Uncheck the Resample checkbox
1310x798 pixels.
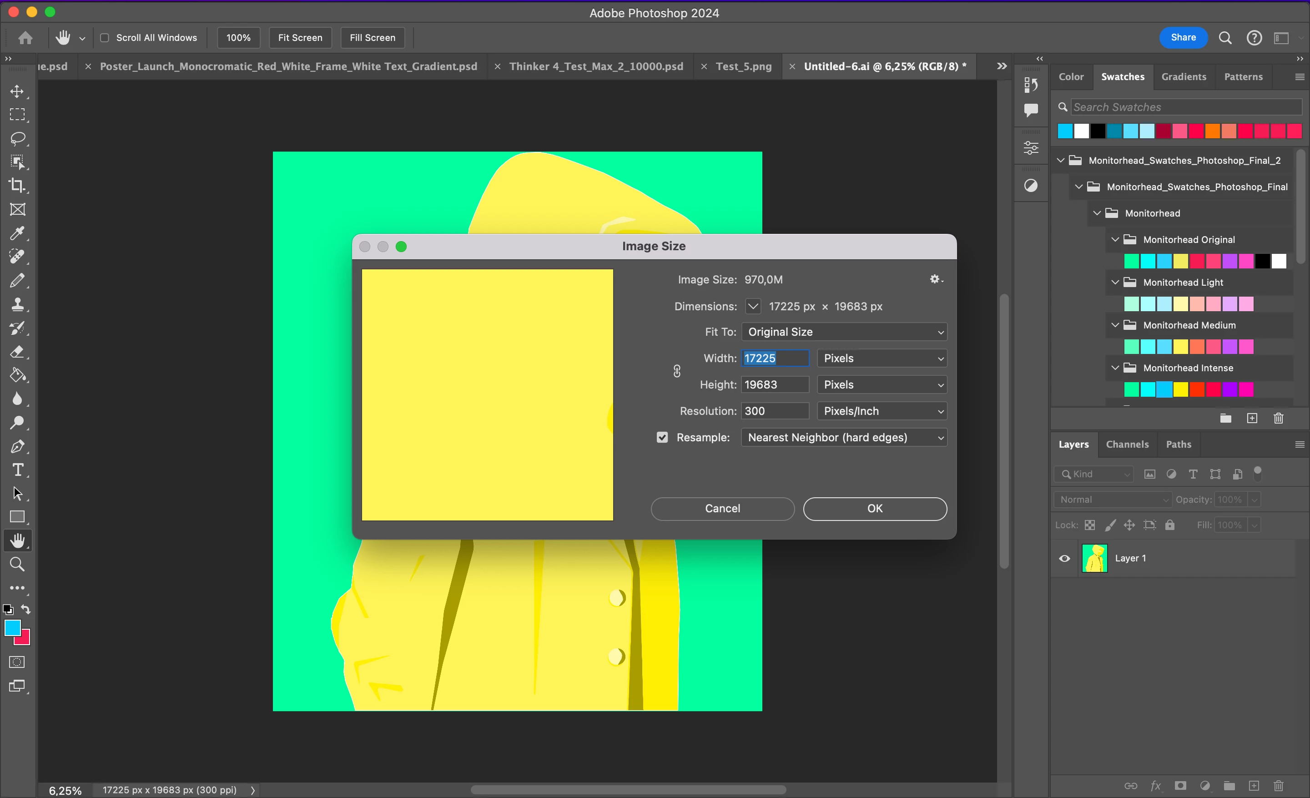click(x=662, y=438)
